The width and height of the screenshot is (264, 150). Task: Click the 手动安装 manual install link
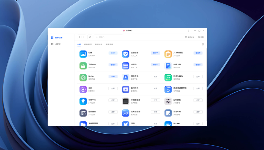190,37
